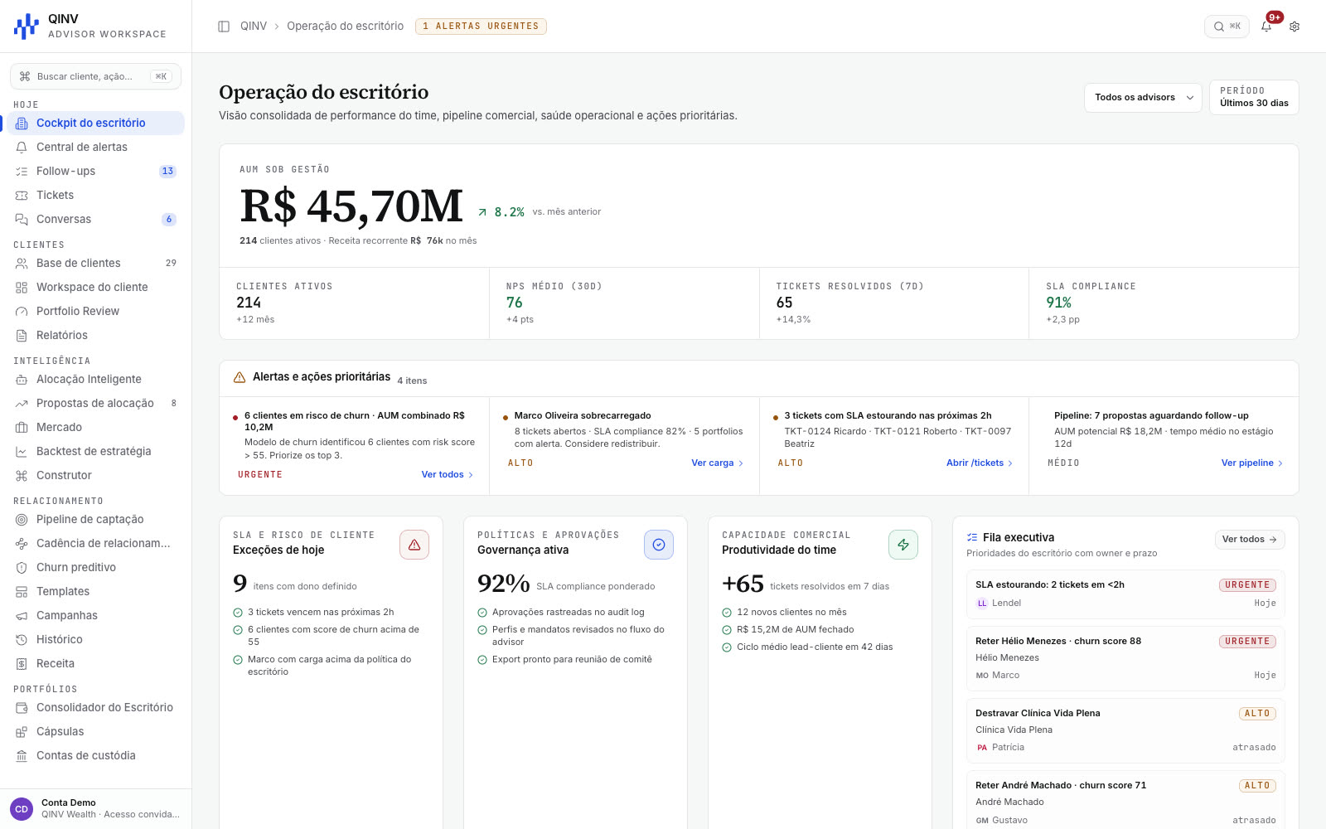Open Destravar Clínica Vida Plena task card

click(x=1125, y=731)
